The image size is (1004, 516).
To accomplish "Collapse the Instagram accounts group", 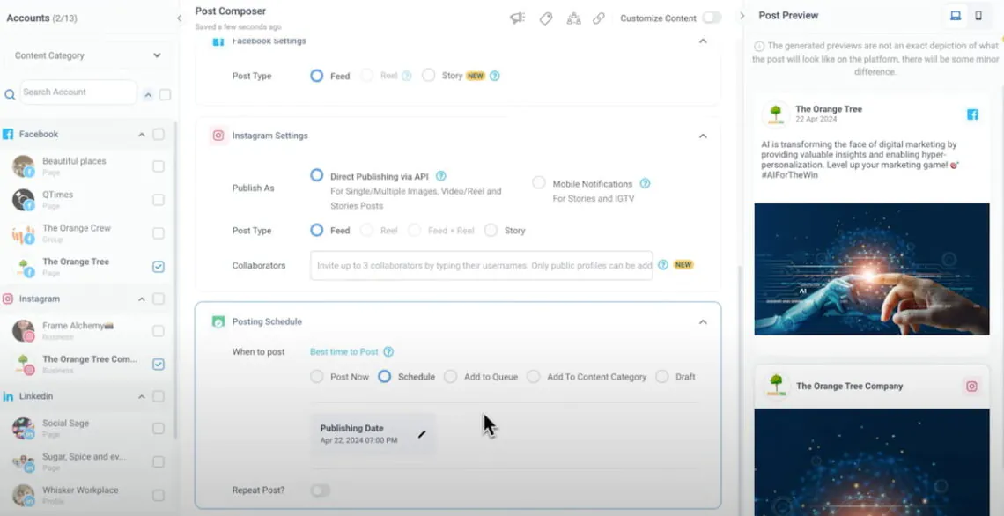I will [x=142, y=299].
